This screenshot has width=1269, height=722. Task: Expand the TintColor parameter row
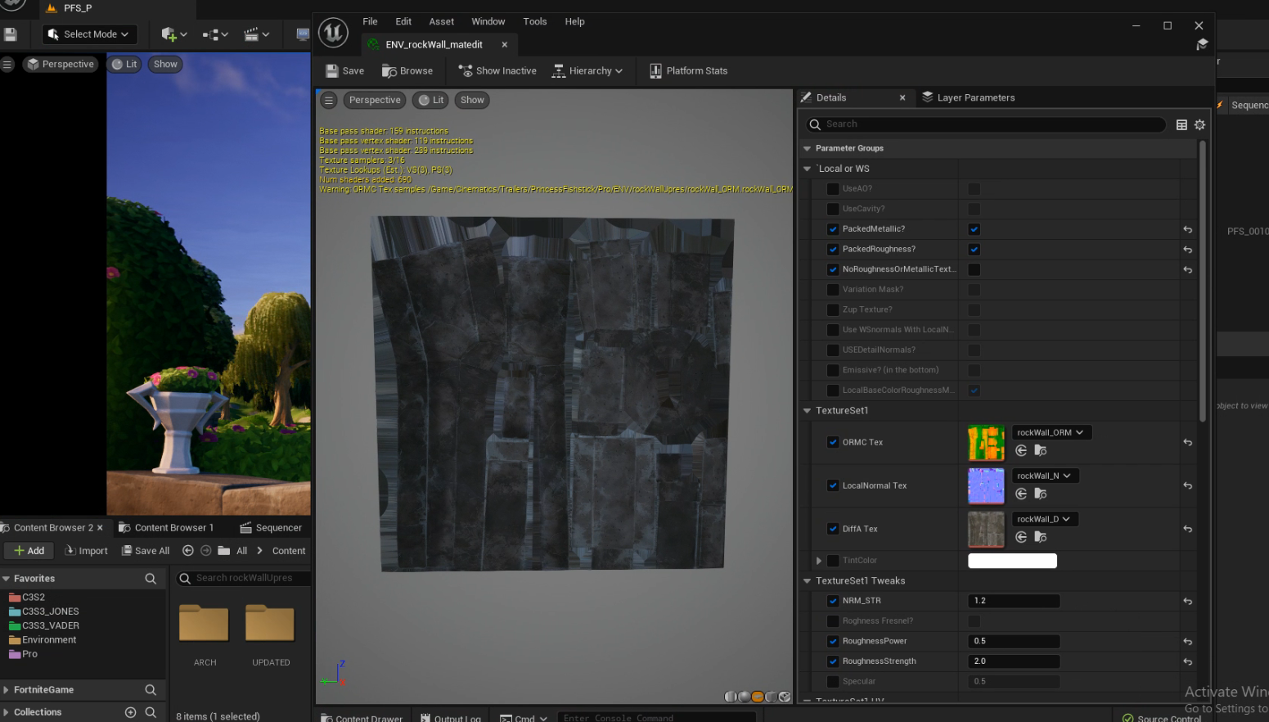tap(818, 560)
